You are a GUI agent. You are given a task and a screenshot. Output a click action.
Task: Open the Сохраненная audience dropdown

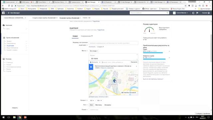[87, 36]
